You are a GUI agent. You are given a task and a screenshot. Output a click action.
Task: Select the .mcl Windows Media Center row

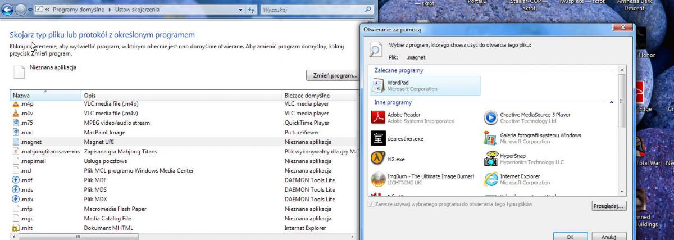[185, 171]
